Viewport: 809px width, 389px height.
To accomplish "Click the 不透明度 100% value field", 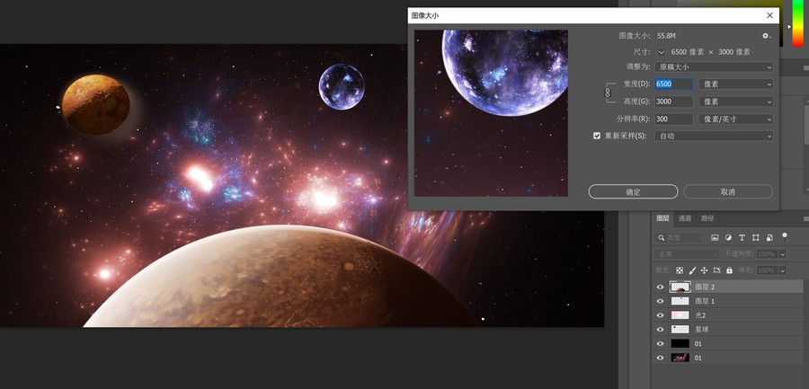I will tap(768, 254).
